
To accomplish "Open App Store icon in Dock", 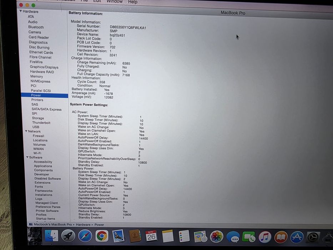I will (297, 237).
